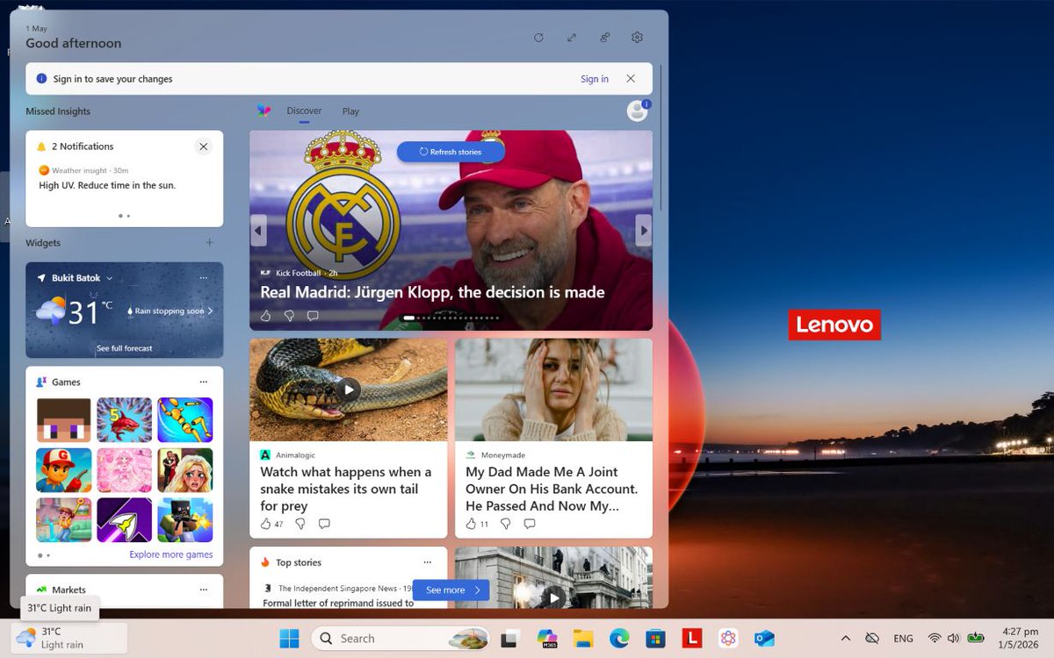Screen dimensions: 1054x658
Task: Expand Bukit Batok location dropdown
Action: click(110, 278)
